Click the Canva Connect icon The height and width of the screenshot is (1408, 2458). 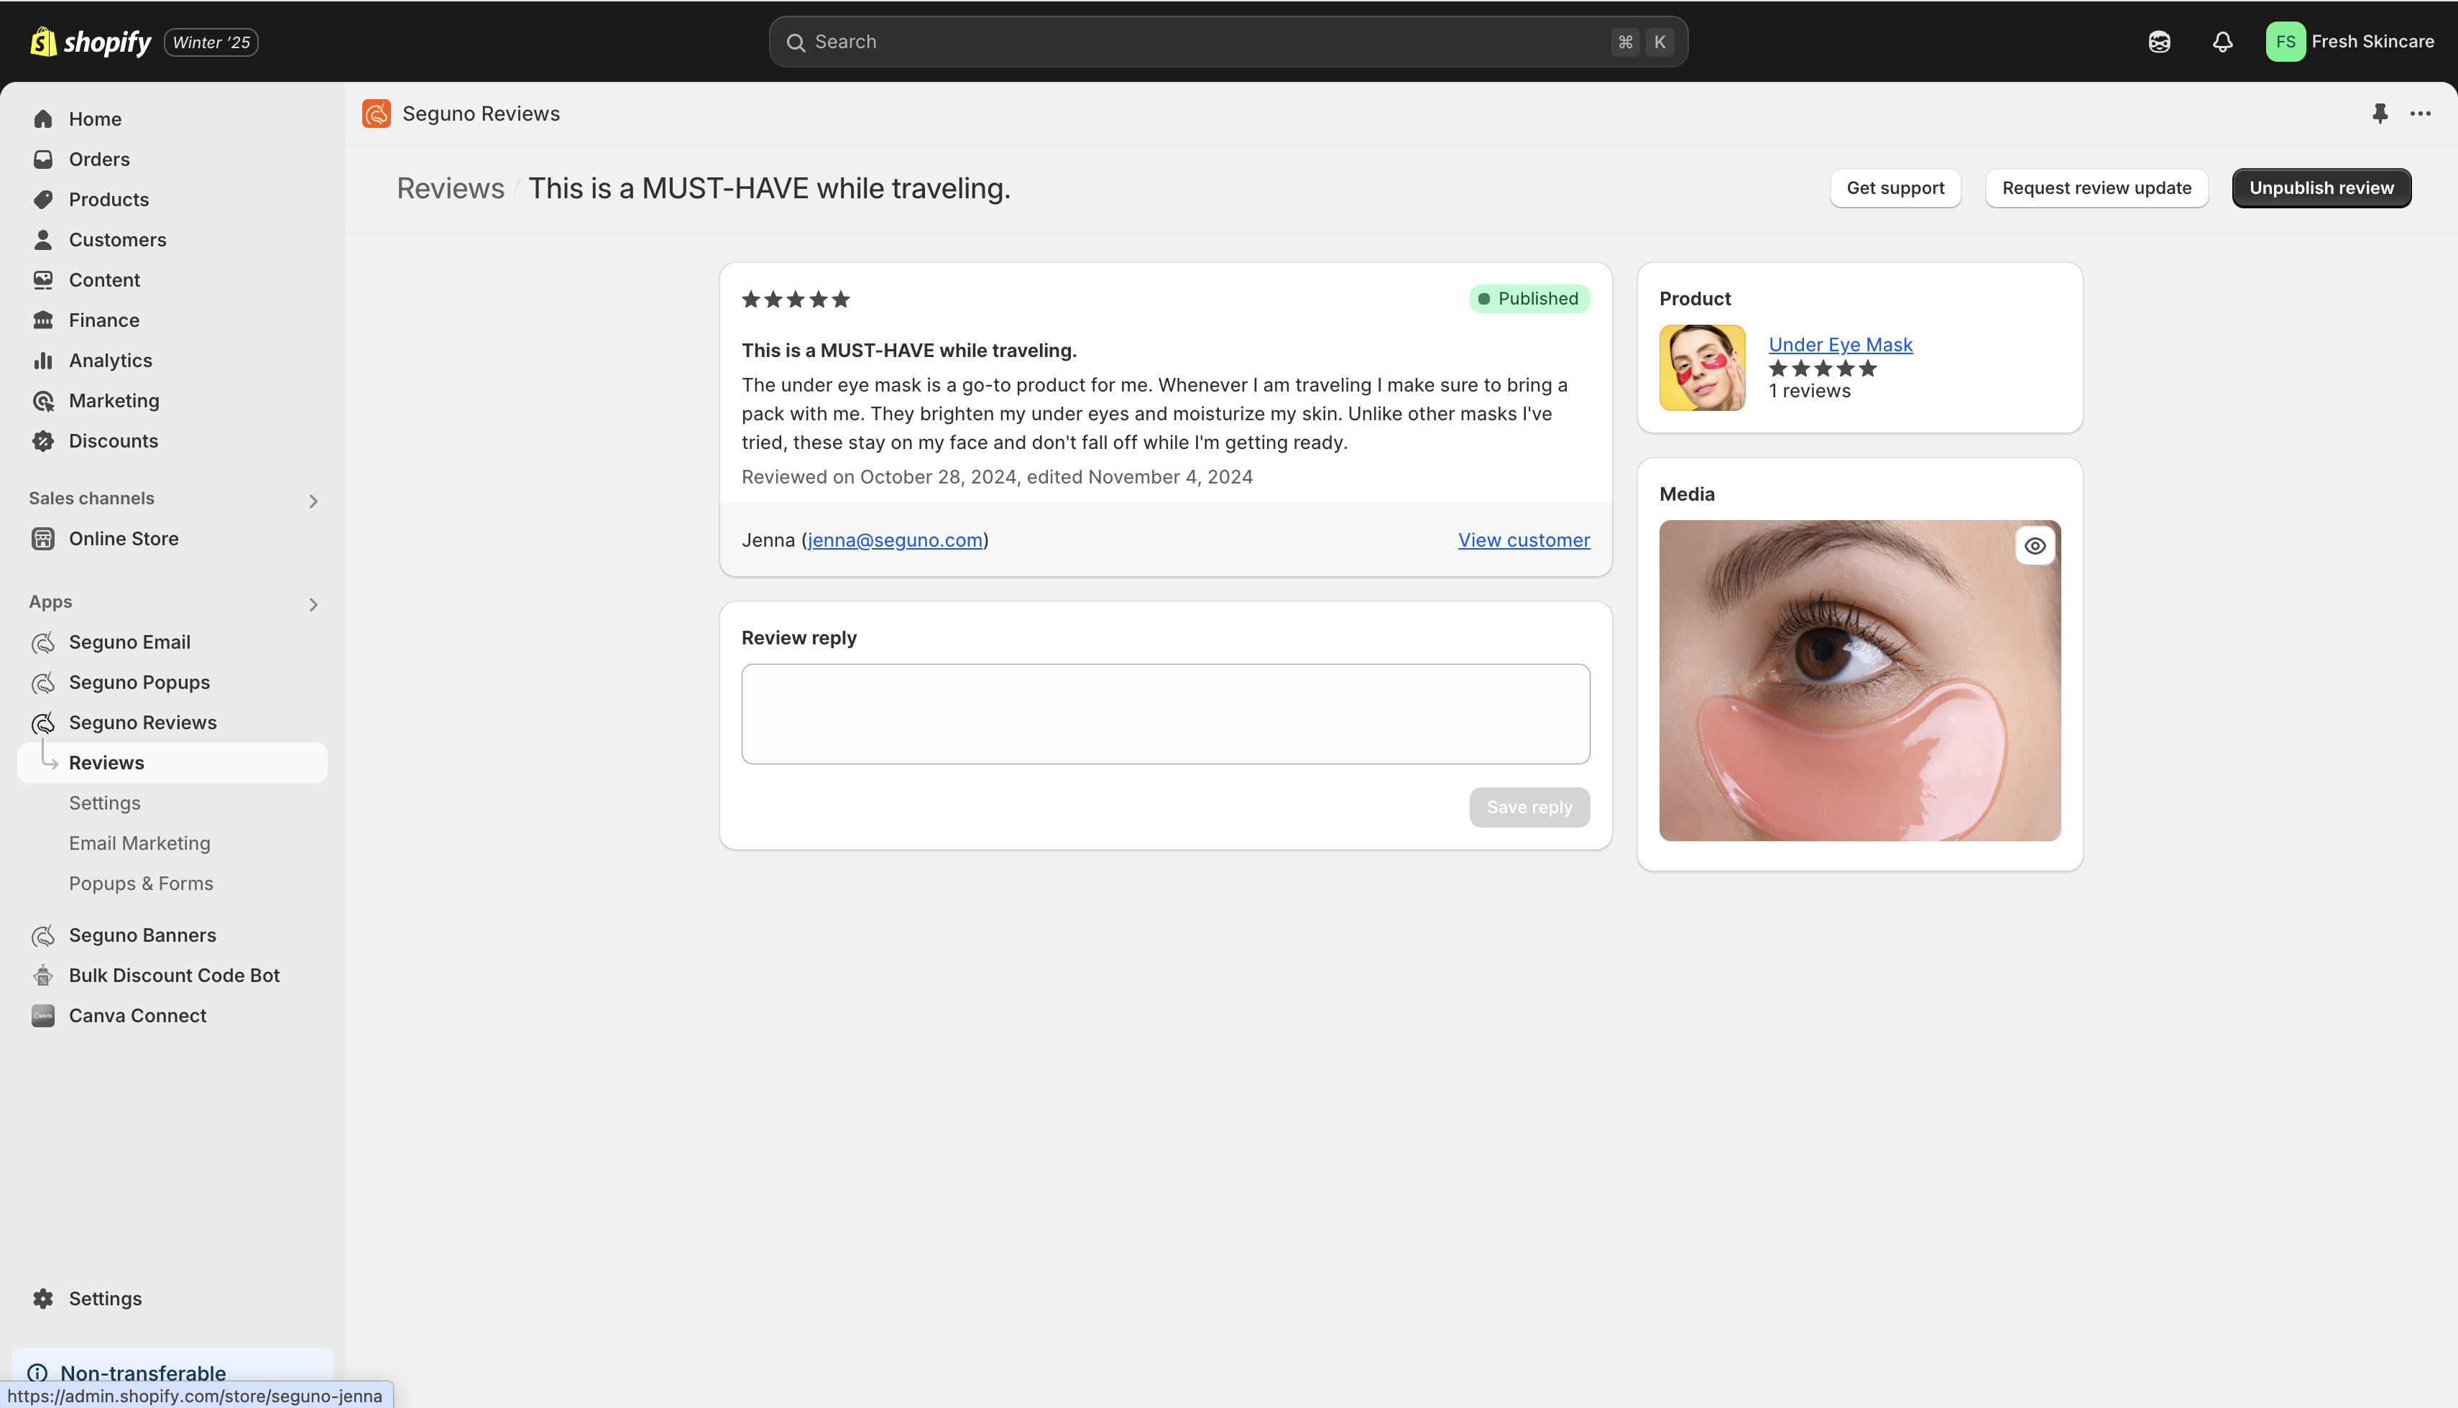pos(42,1016)
